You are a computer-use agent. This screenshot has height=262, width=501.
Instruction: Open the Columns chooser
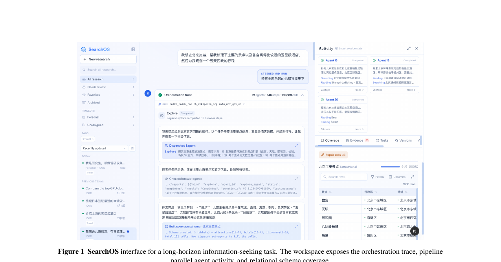397,177
